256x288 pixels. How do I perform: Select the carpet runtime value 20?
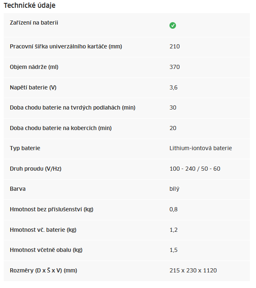(x=173, y=128)
